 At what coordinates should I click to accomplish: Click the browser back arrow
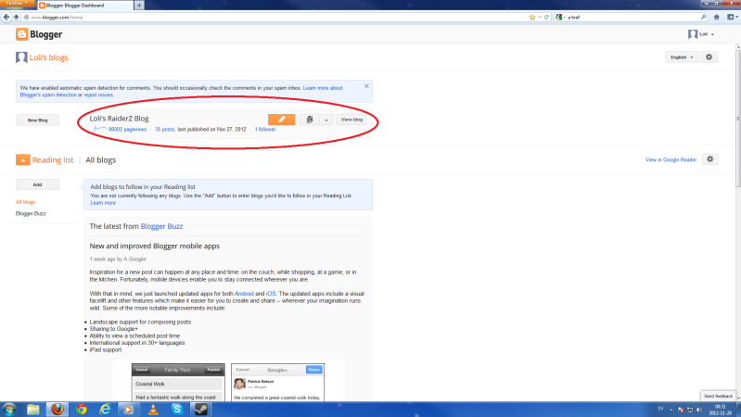(6, 17)
